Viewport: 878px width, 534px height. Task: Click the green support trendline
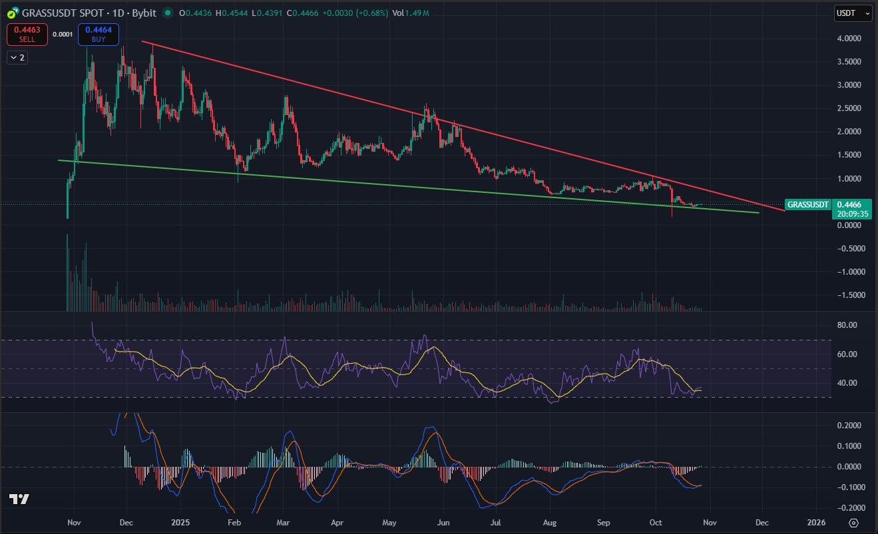pos(399,186)
